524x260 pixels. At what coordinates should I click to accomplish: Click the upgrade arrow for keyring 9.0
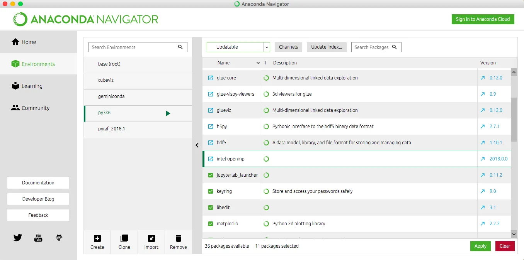click(x=483, y=191)
